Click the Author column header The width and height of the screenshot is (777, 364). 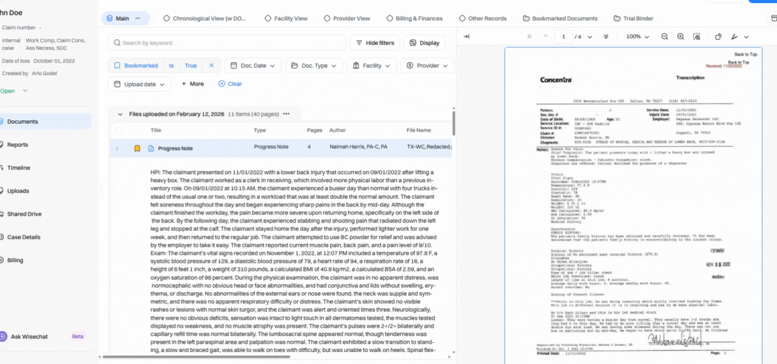pyautogui.click(x=338, y=130)
